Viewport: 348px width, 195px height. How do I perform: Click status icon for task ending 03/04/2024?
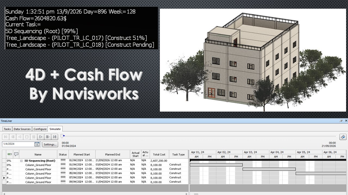(x=63, y=165)
